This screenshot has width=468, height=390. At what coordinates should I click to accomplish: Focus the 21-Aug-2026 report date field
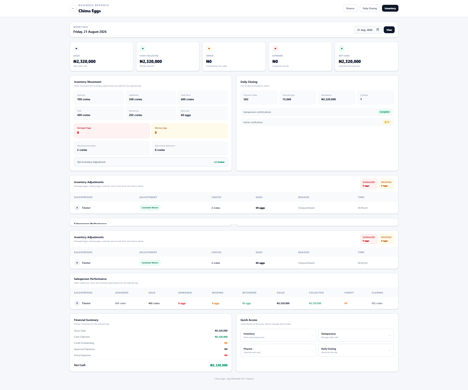pyautogui.click(x=368, y=30)
